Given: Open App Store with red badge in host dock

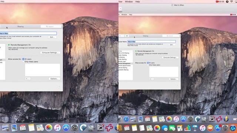Looking at the screenshot, I should tap(218, 128).
